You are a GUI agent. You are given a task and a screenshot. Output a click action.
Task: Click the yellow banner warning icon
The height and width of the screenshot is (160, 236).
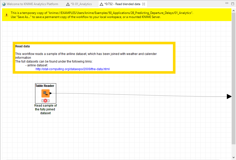(6, 15)
